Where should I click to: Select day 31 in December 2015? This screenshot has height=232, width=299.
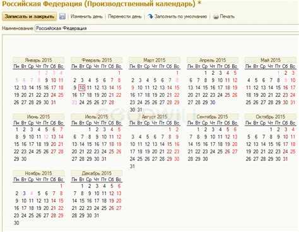[97, 216]
